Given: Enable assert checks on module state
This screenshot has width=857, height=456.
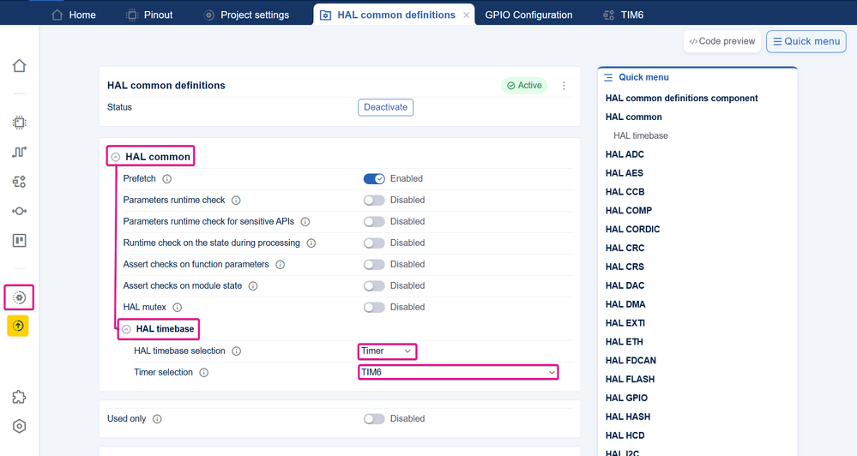Looking at the screenshot, I should pyautogui.click(x=374, y=285).
